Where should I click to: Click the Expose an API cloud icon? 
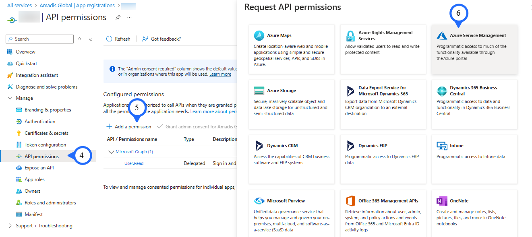pyautogui.click(x=19, y=168)
